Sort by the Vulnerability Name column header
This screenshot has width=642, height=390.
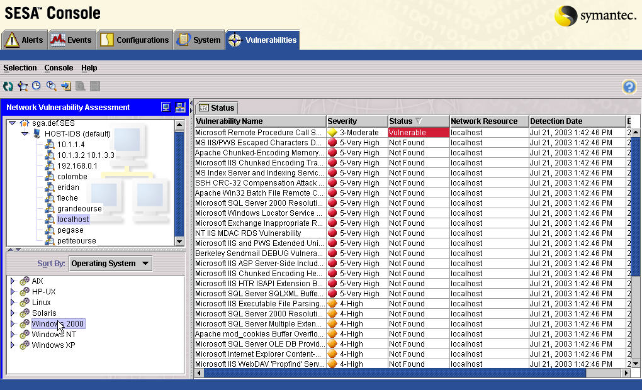point(260,121)
